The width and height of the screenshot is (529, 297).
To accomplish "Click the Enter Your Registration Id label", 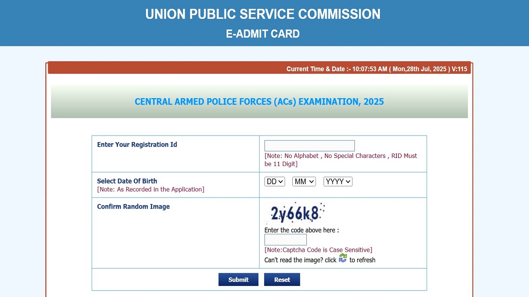I will (x=137, y=145).
